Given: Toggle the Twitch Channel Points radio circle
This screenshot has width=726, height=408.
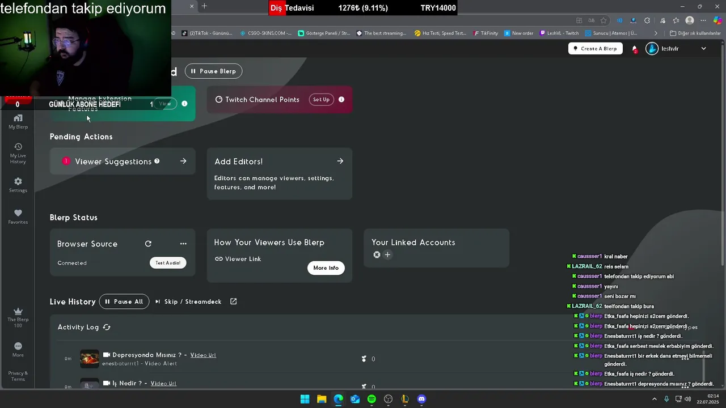Looking at the screenshot, I should pyautogui.click(x=219, y=99).
